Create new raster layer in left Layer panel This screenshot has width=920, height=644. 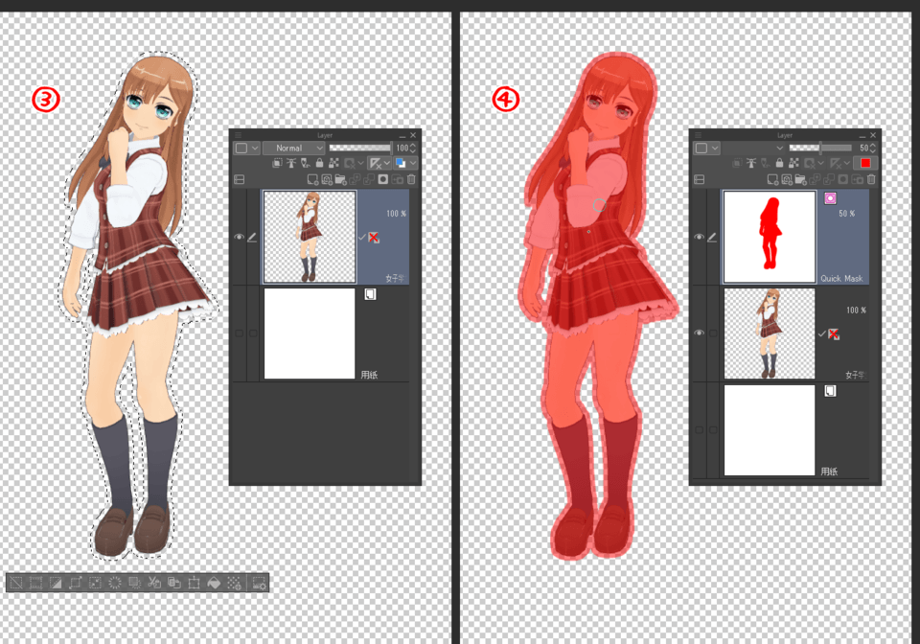pos(312,179)
